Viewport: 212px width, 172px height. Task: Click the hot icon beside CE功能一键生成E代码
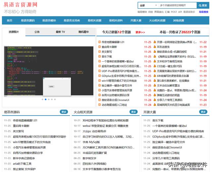(155, 66)
